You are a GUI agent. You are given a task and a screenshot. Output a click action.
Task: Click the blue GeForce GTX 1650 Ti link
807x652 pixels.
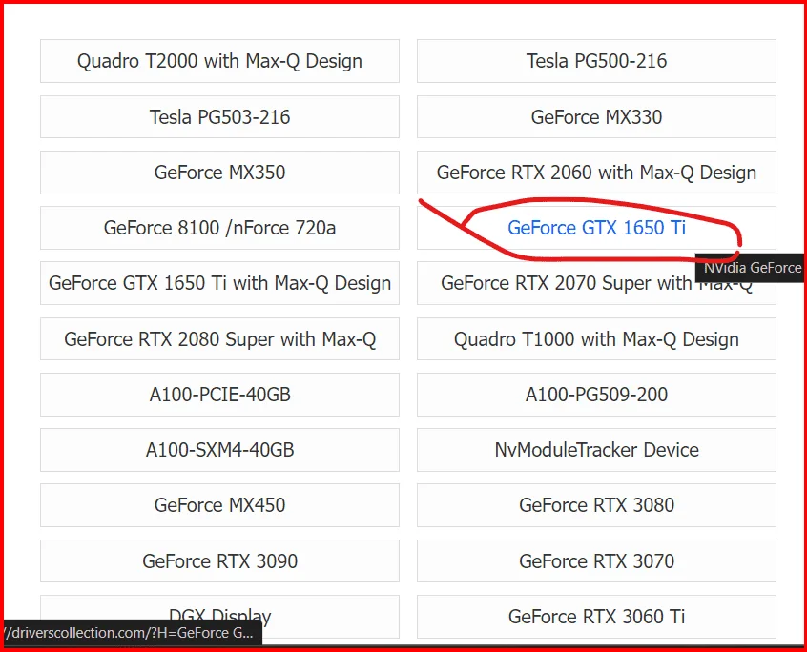point(596,228)
